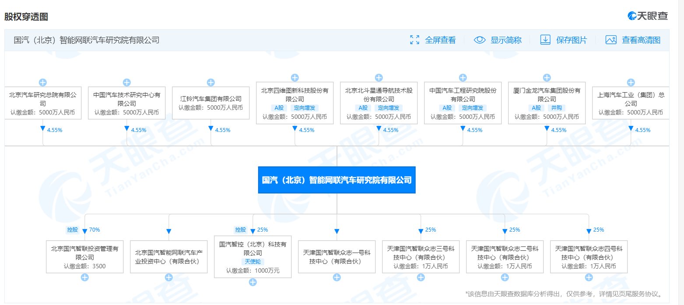
Task: Expand the plus above 北京四维图新科技股份有限公司
Action: click(295, 78)
